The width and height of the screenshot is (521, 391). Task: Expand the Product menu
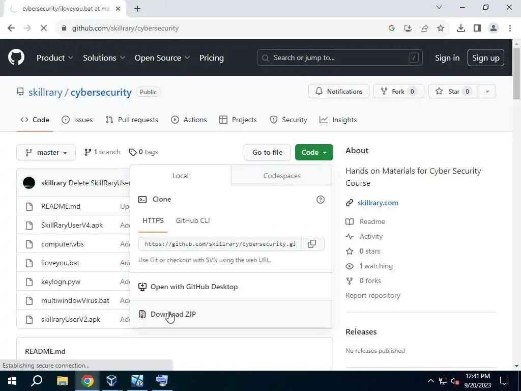click(x=55, y=58)
